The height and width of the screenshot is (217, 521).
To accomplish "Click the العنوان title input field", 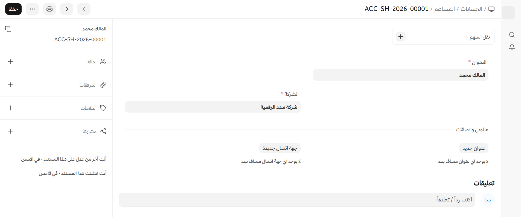I will click(x=400, y=75).
